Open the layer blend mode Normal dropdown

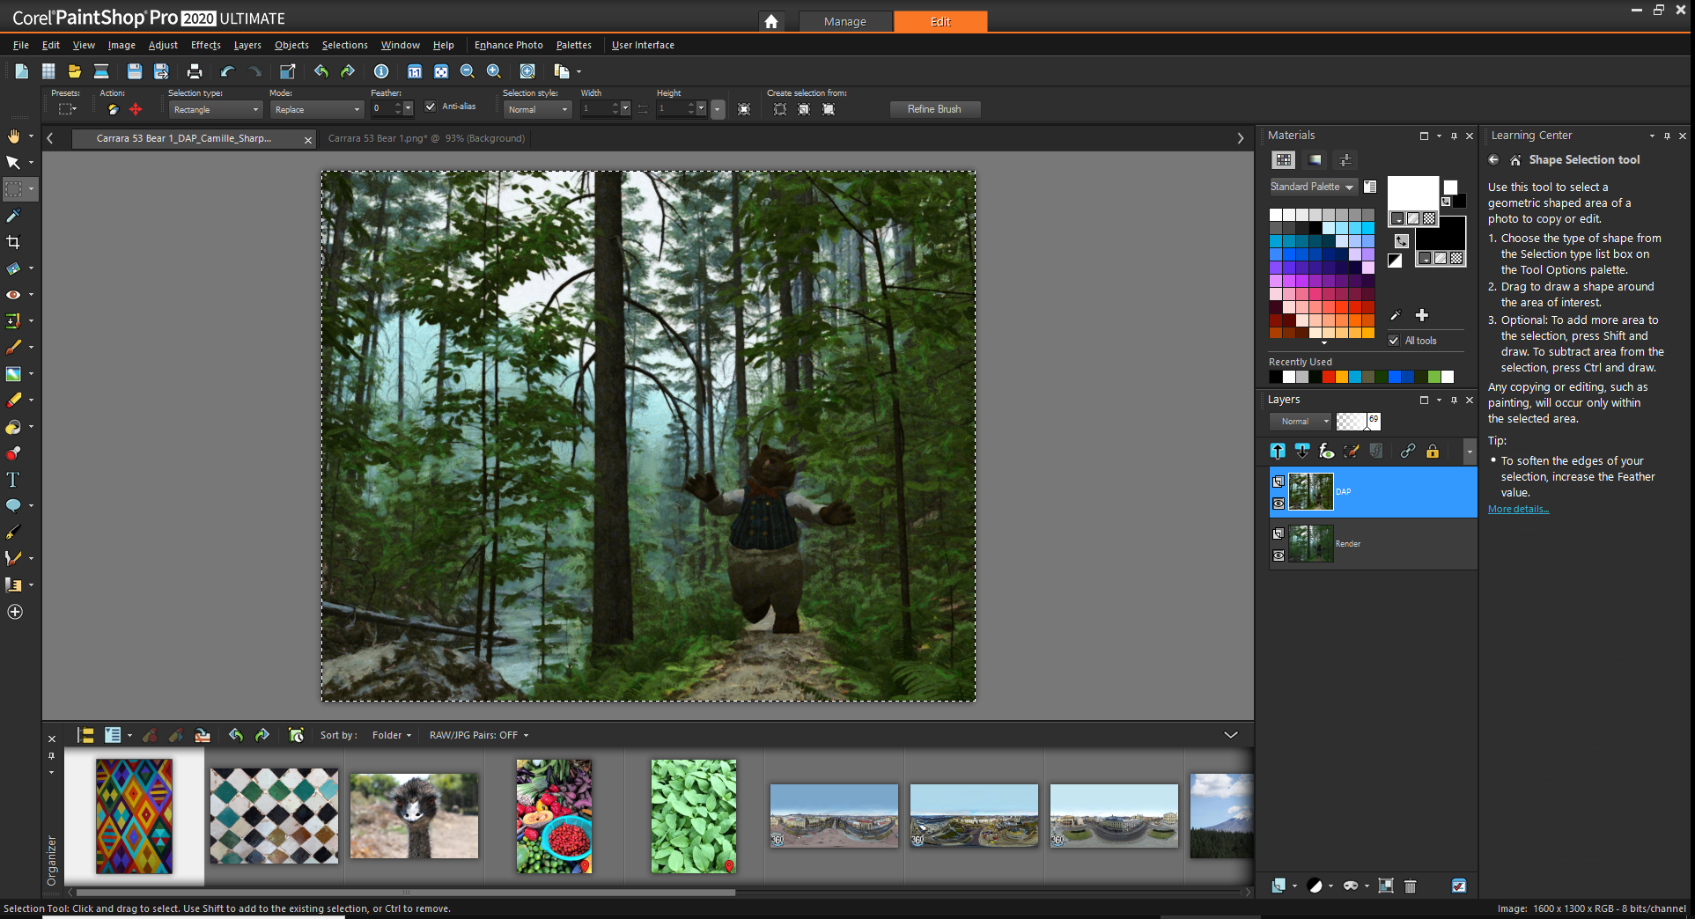click(1301, 422)
